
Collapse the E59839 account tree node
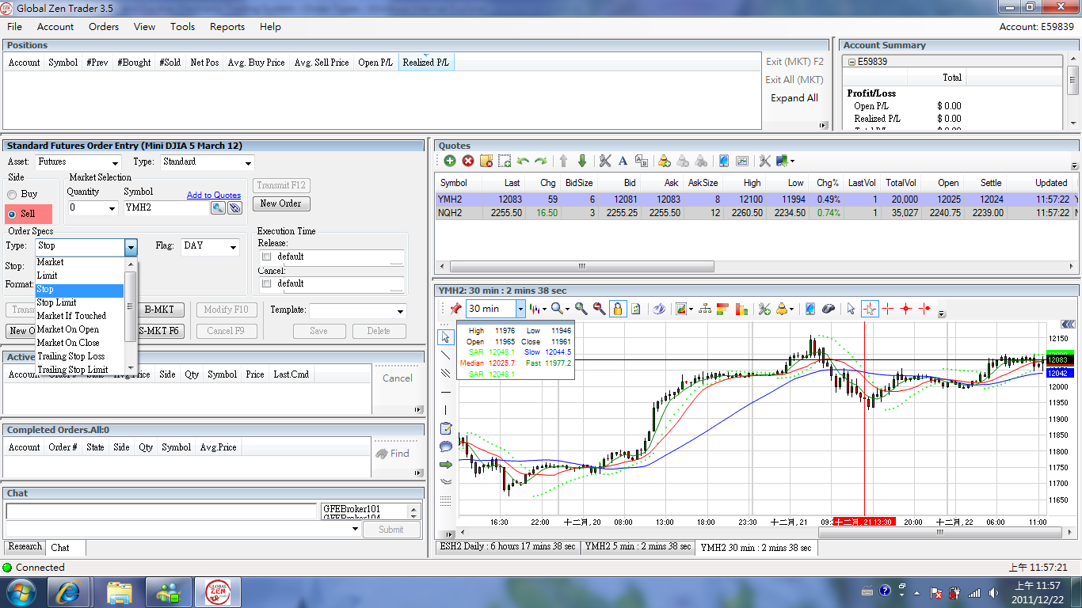(852, 61)
